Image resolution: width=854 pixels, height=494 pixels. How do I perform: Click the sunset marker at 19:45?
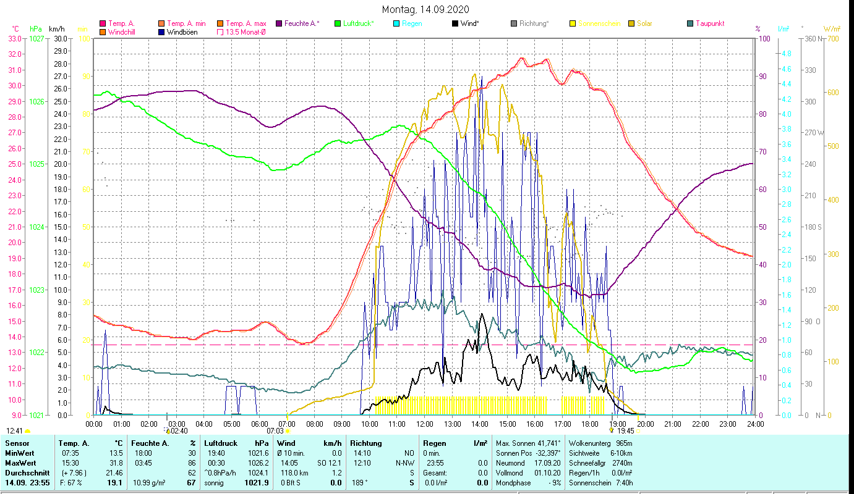tap(612, 430)
